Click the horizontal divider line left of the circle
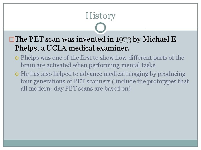 pyautogui.click(x=49, y=28)
